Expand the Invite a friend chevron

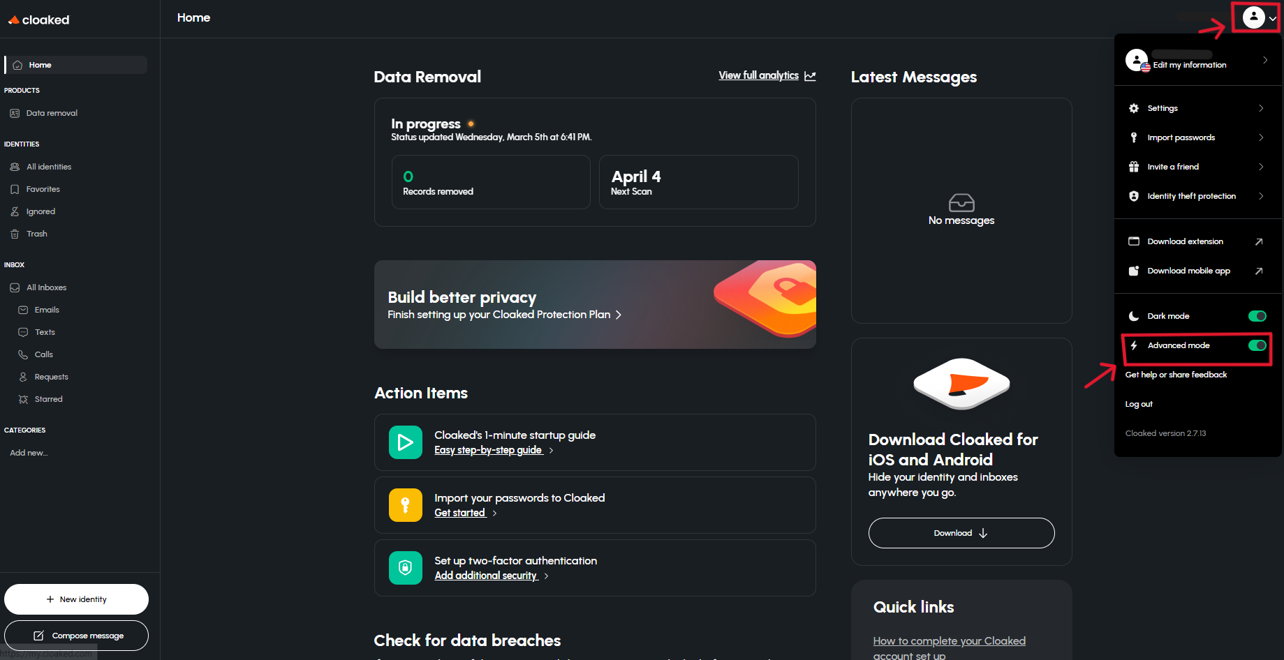1261,167
